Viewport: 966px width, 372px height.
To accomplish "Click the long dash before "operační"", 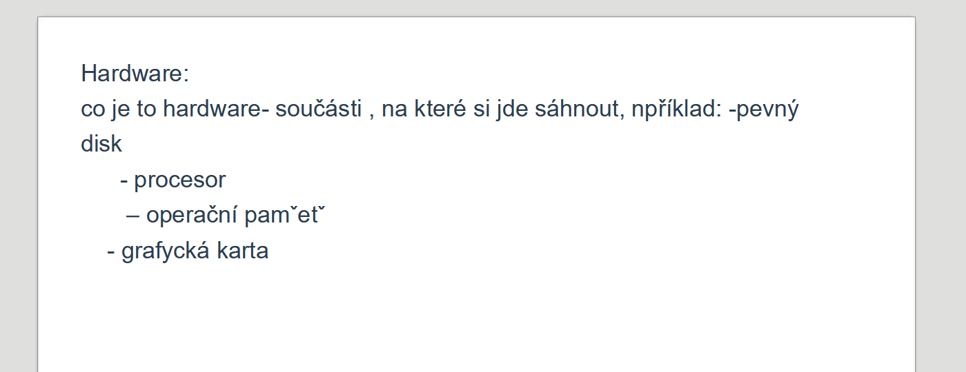I will (133, 218).
